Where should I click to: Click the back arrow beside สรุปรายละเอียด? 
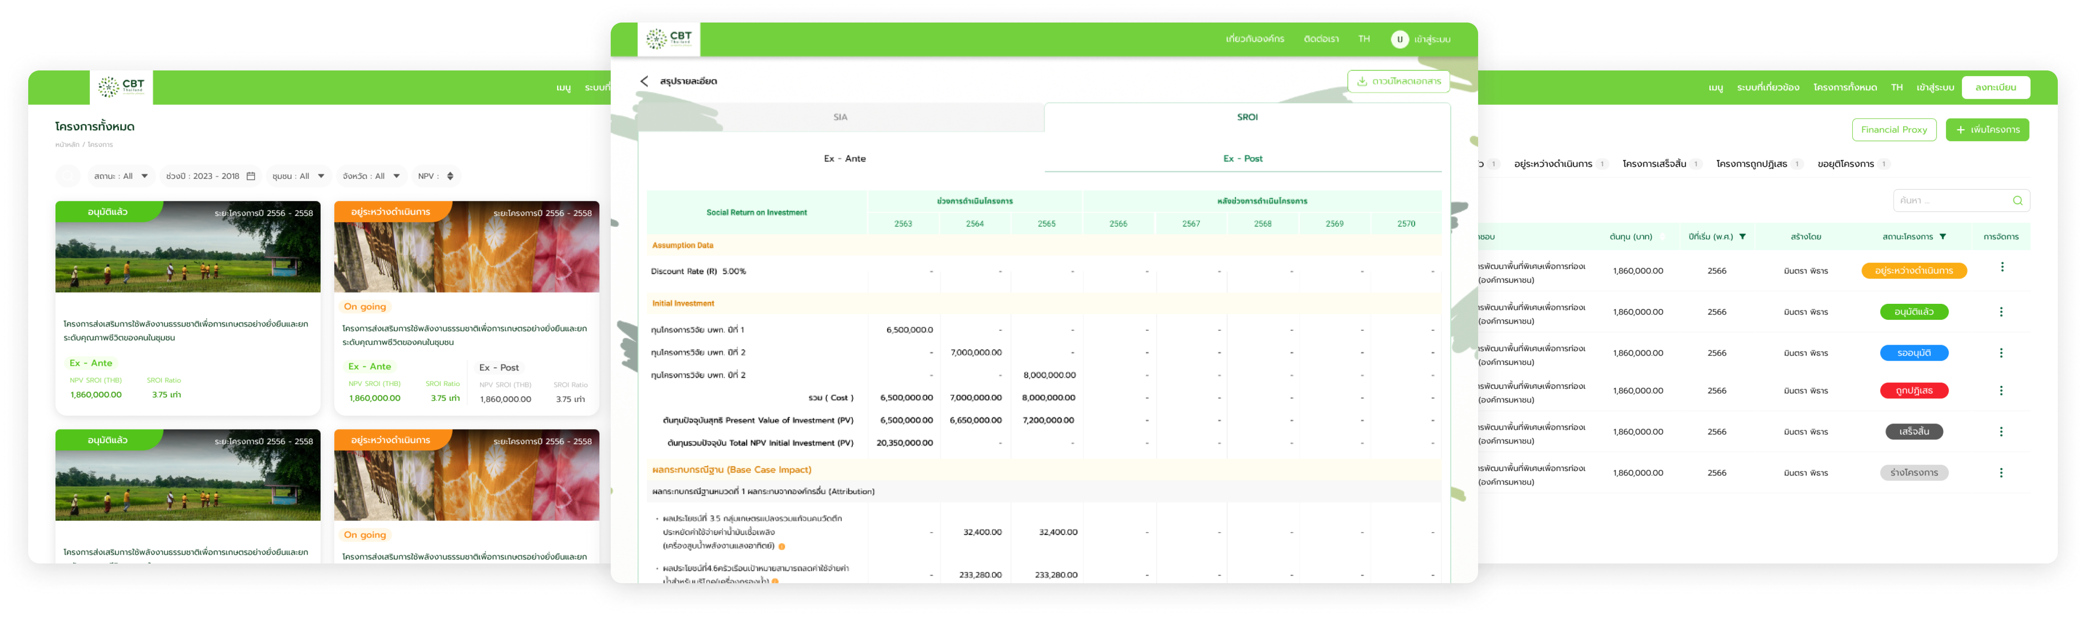(644, 81)
